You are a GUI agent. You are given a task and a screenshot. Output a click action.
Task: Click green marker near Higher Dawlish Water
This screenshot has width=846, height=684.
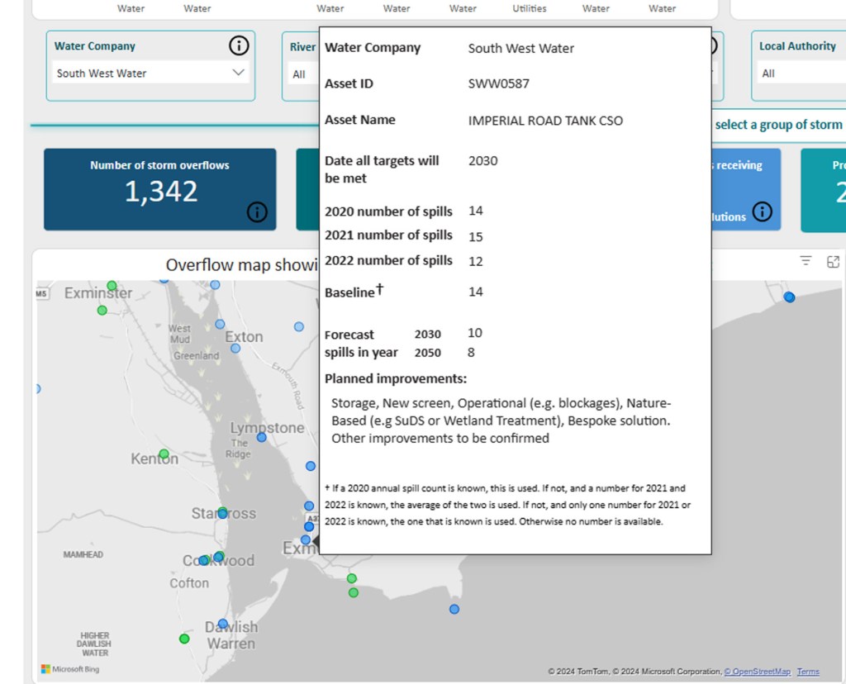[184, 639]
